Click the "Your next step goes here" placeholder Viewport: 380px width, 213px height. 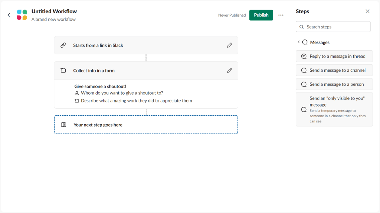coord(146,125)
